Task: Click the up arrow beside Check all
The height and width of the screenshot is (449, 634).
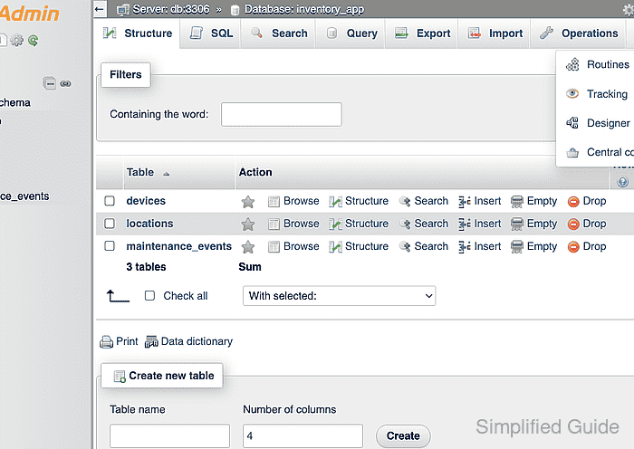Action: (118, 296)
